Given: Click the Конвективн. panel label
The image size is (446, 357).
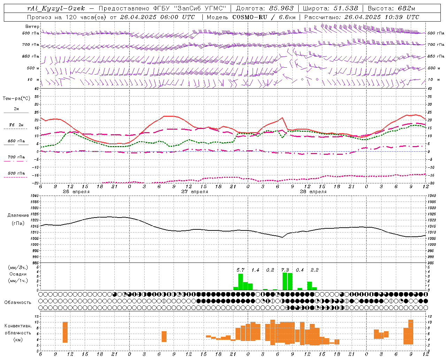Looking at the screenshot, I should (18, 326).
